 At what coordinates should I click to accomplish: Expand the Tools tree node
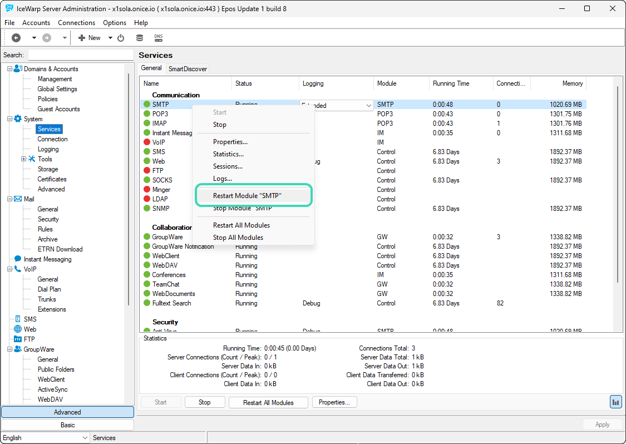(x=24, y=159)
